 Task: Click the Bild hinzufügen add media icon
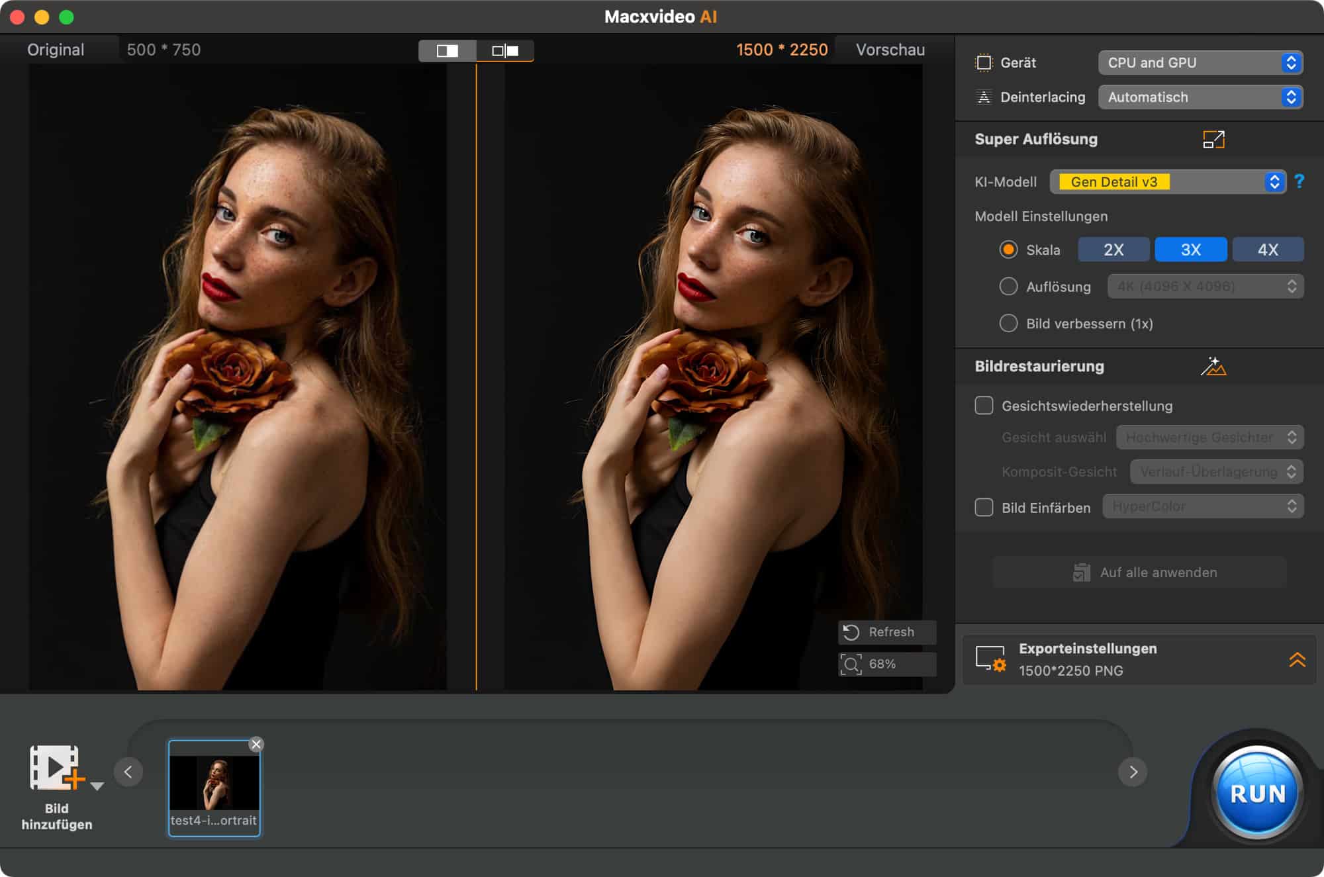[56, 768]
